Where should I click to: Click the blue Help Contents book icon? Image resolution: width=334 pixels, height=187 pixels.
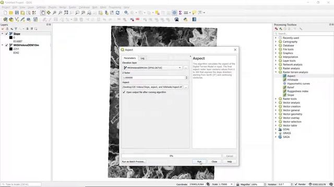point(194,20)
